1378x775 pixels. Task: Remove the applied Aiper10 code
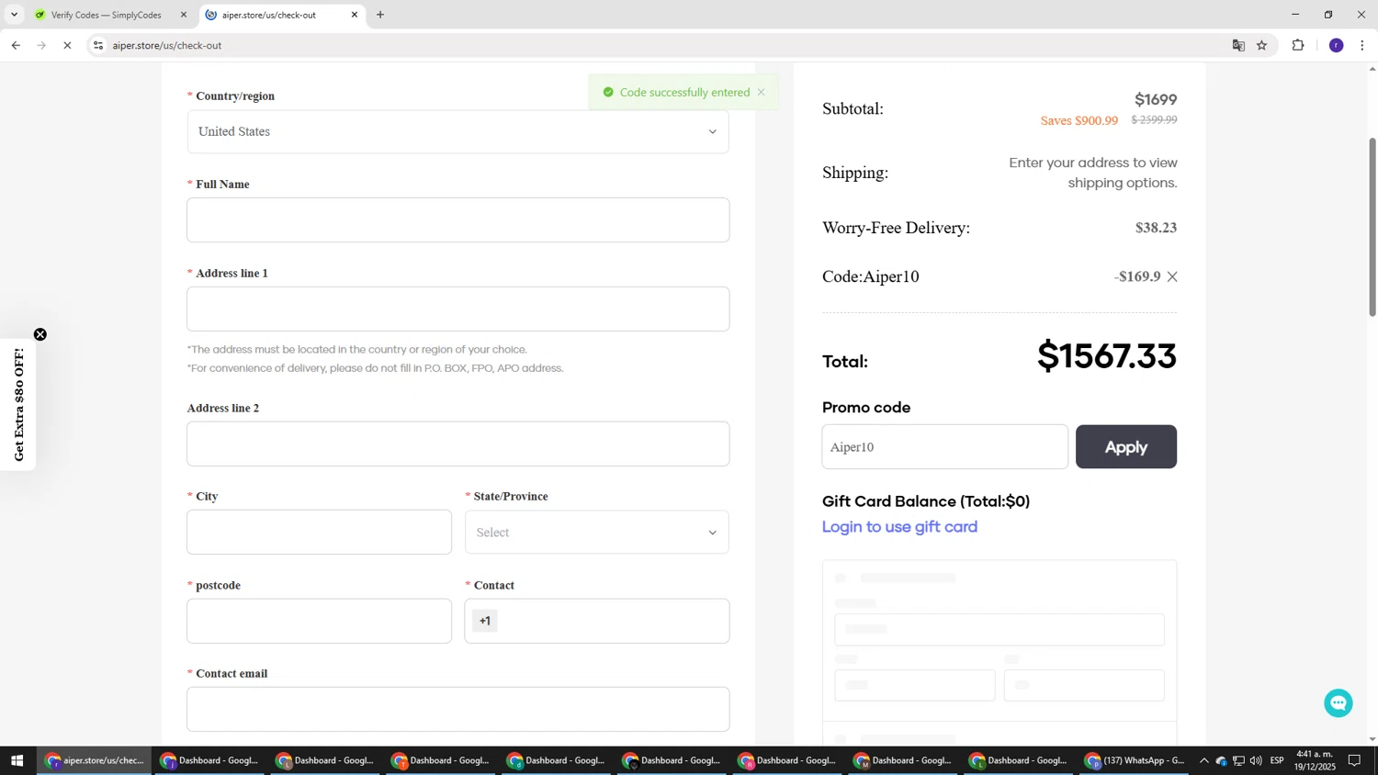[1172, 276]
